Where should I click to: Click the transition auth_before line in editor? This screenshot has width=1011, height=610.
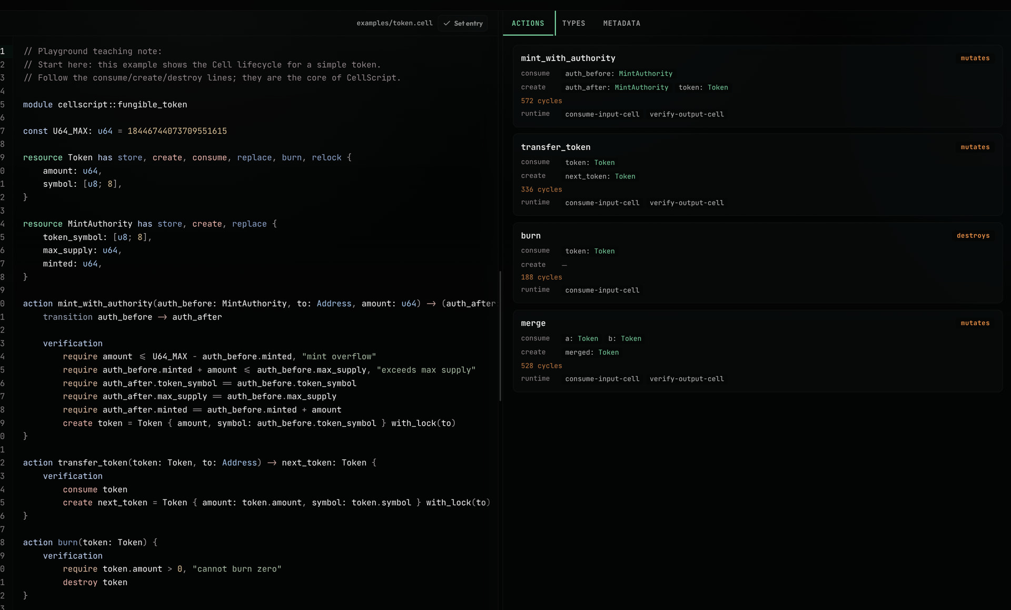[x=132, y=317]
